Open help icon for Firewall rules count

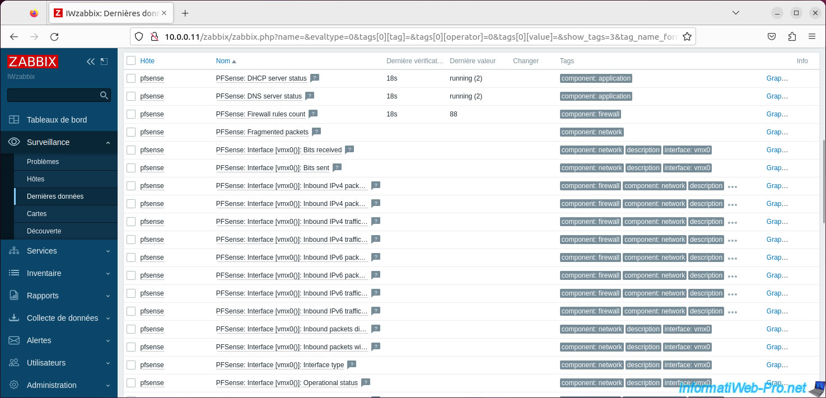pyautogui.click(x=313, y=114)
